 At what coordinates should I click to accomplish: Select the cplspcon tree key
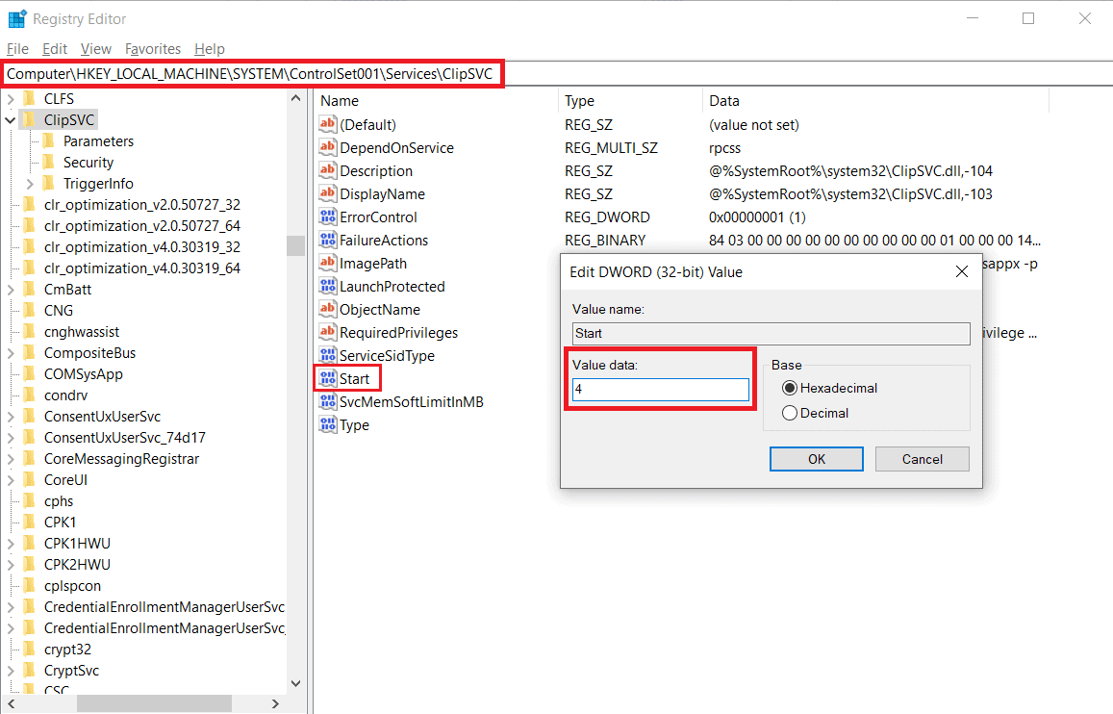(x=72, y=585)
